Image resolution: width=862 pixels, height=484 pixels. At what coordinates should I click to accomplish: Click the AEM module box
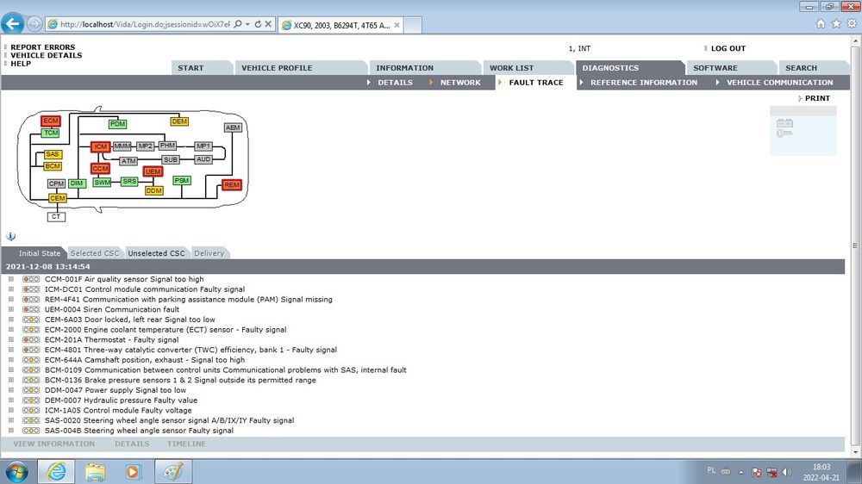[x=233, y=127]
